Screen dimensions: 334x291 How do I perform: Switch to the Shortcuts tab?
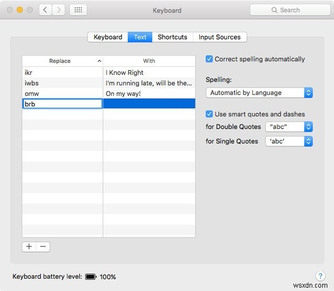click(173, 37)
